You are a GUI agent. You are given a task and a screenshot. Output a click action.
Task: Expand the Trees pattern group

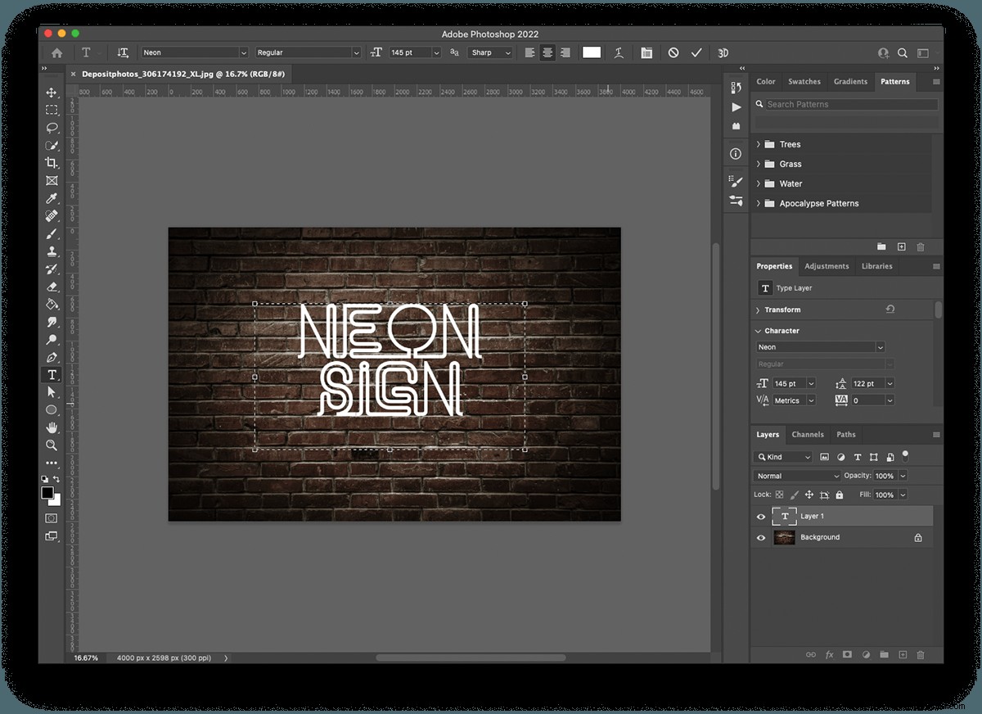(759, 144)
